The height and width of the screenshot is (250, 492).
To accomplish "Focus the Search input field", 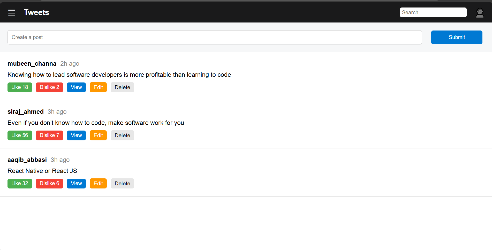I will [433, 12].
